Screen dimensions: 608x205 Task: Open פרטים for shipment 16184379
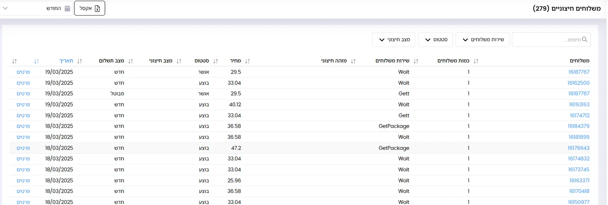(x=23, y=126)
